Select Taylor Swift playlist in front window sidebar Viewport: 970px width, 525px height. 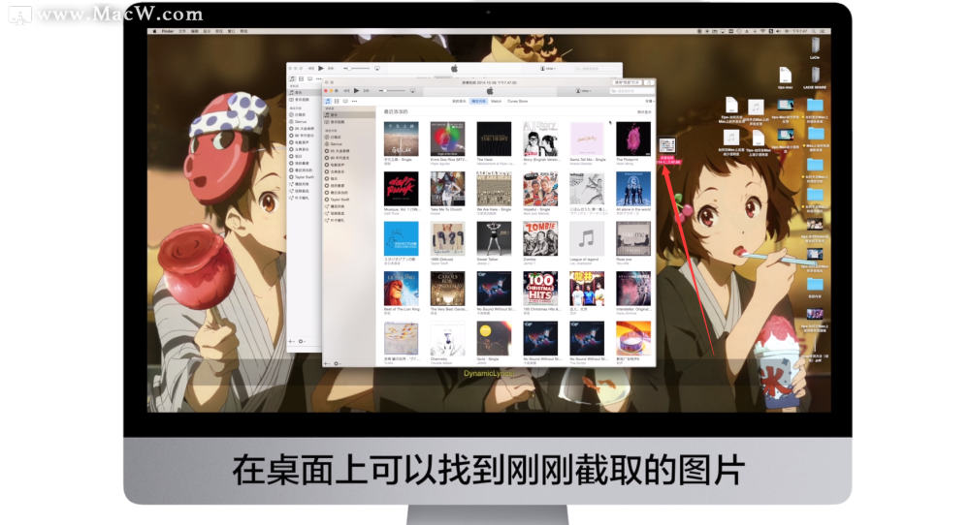pyautogui.click(x=339, y=200)
